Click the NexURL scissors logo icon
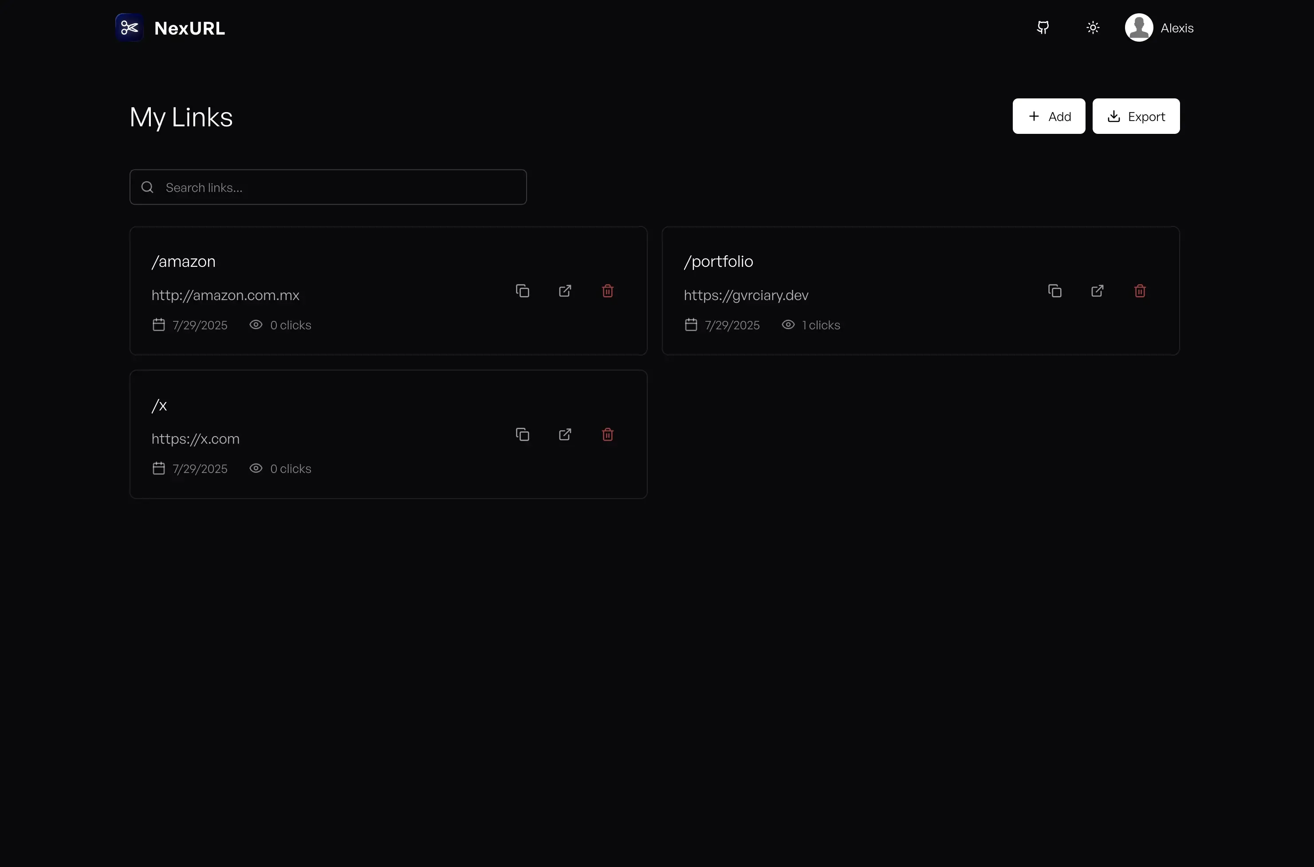The height and width of the screenshot is (867, 1314). pos(130,27)
